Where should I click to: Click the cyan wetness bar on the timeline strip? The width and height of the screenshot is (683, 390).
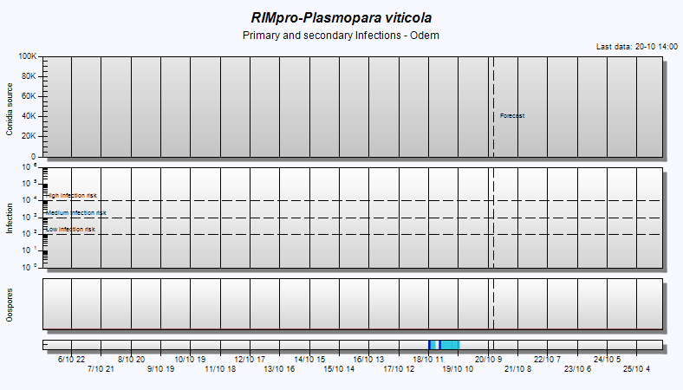451,345
